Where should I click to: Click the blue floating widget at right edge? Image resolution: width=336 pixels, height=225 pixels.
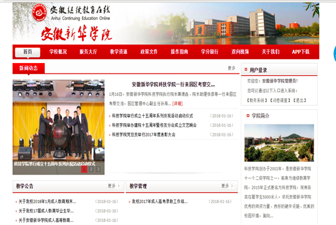click(335, 54)
